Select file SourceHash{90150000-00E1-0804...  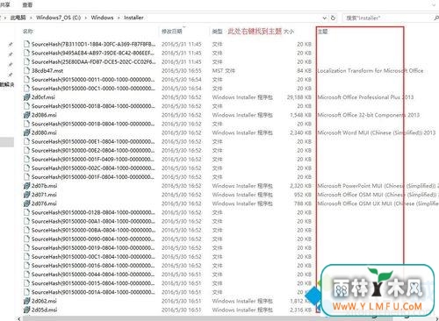coord(93,141)
